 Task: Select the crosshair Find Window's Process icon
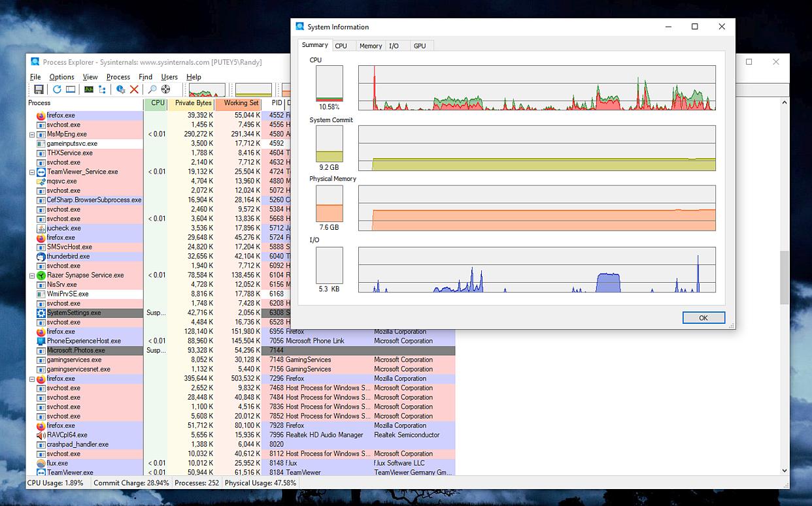[x=166, y=89]
